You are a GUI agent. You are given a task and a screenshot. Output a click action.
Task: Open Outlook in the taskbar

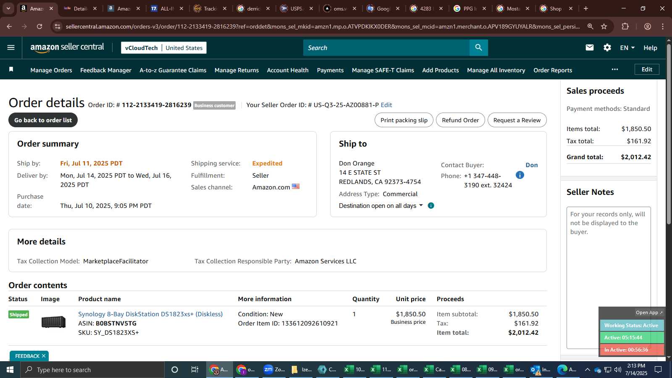pyautogui.click(x=541, y=370)
